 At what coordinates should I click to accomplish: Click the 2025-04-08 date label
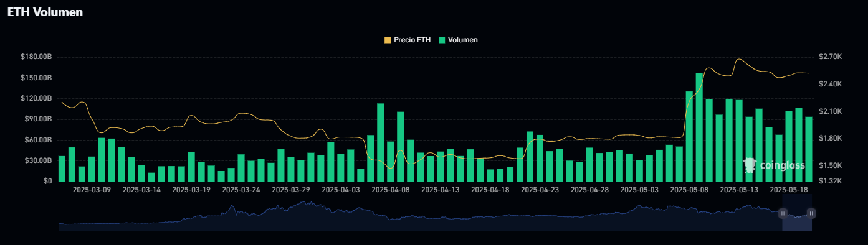point(391,190)
